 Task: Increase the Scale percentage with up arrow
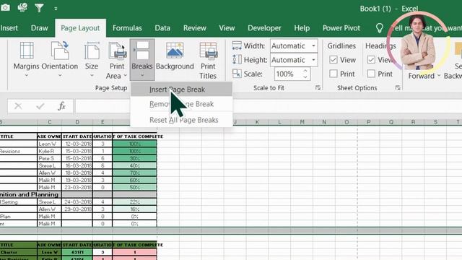[x=305, y=71]
